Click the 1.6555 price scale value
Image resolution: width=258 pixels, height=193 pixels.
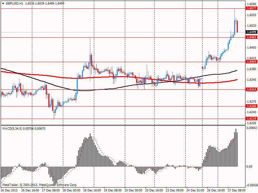(252, 15)
